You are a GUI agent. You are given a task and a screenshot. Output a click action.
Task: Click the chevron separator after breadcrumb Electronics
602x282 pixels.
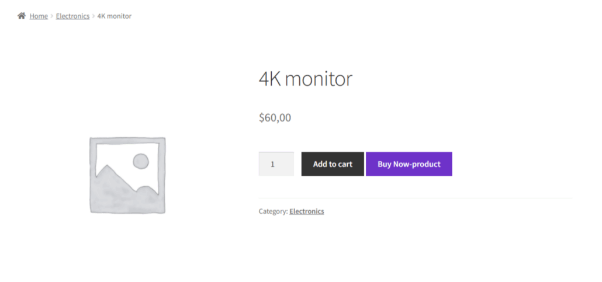94,16
